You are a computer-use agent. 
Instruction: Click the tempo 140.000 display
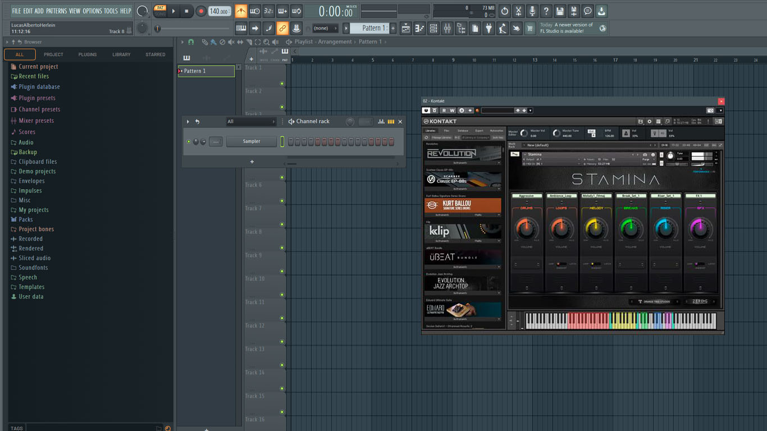(220, 11)
